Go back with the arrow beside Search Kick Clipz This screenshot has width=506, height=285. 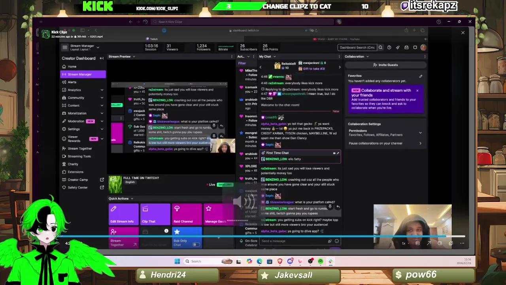point(131,22)
